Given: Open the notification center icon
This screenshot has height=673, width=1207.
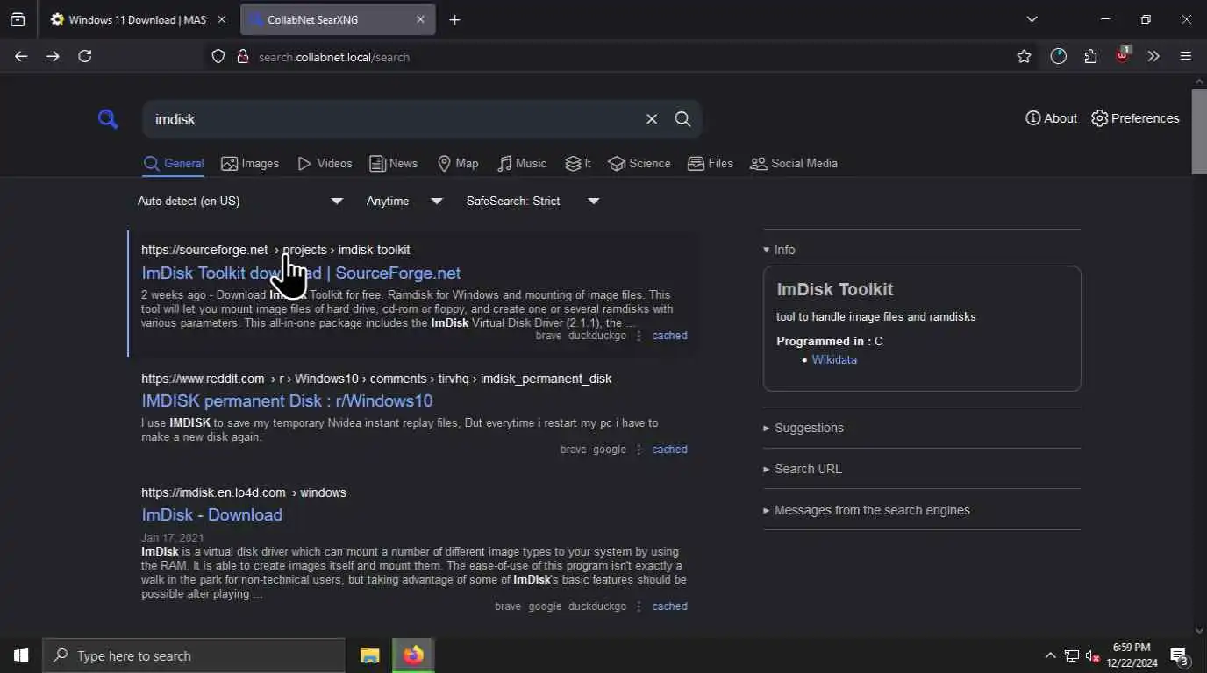Looking at the screenshot, I should point(1179,655).
